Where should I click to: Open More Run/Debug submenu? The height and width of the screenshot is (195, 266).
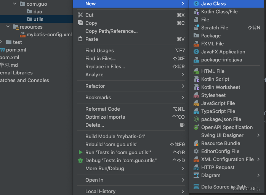coord(131,169)
